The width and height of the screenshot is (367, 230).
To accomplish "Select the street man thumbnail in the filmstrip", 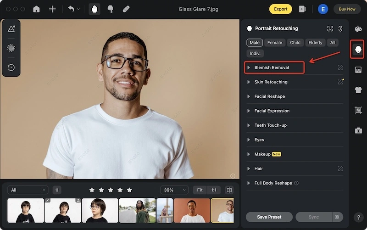I will (137, 210).
